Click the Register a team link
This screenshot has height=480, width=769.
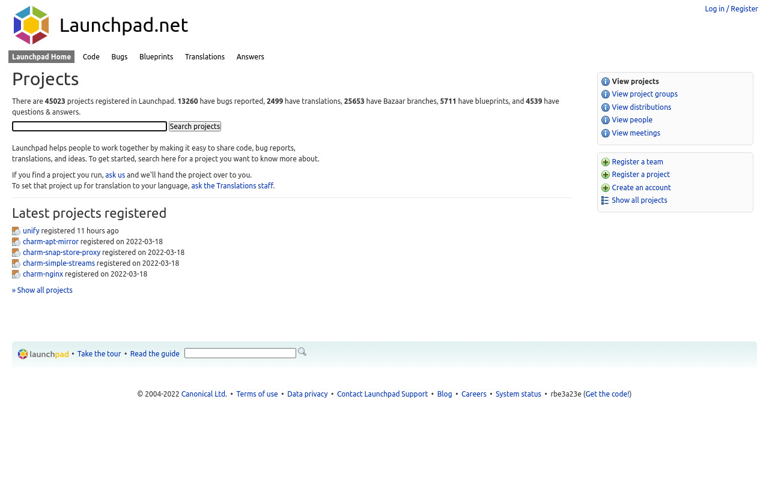click(x=637, y=162)
